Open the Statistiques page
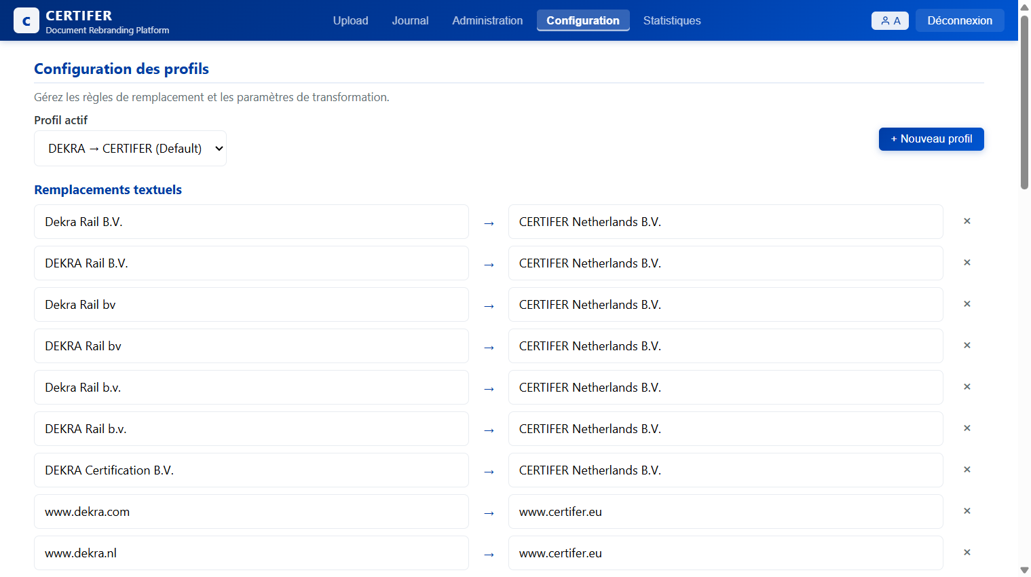Image resolution: width=1031 pixels, height=577 pixels. click(x=672, y=20)
